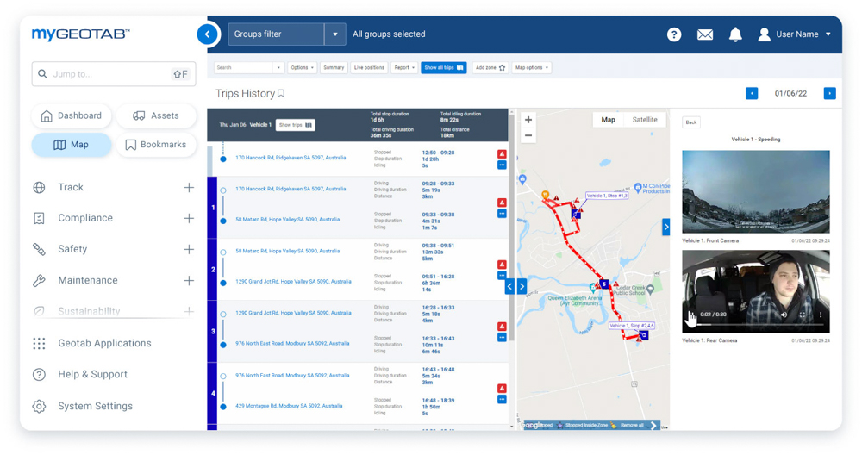Open exception alert icon for trip 3

502,327
